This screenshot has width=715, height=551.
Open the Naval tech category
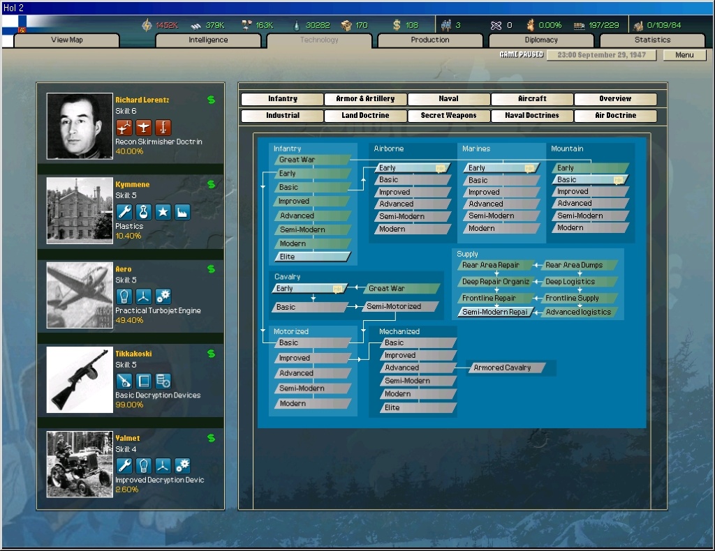point(449,99)
